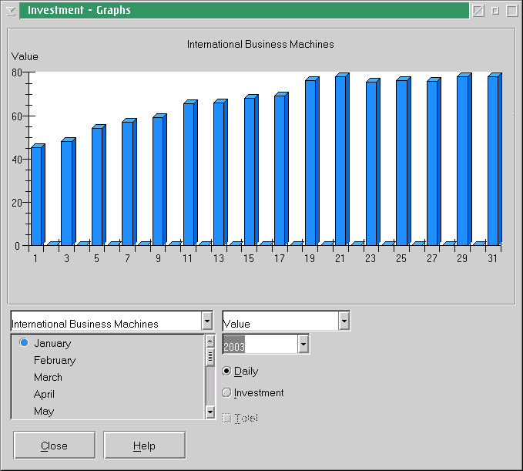523x471 pixels.
Task: Click month list scrollbar down arrow
Action: [210, 412]
